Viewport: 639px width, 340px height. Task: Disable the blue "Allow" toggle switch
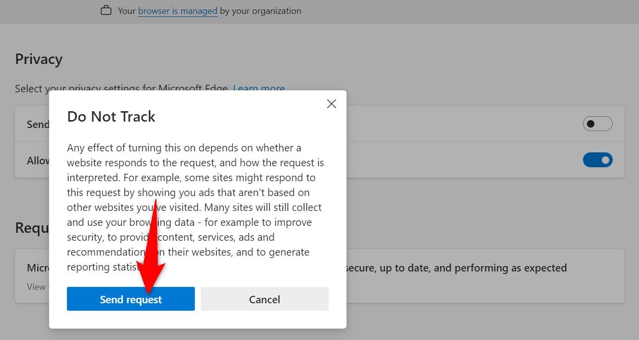pos(598,160)
